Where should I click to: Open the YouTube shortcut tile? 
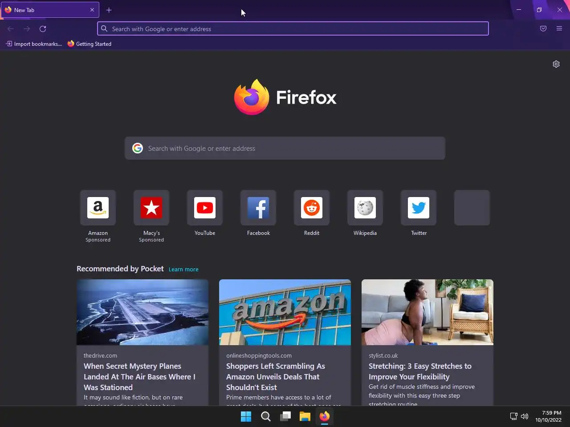(205, 208)
